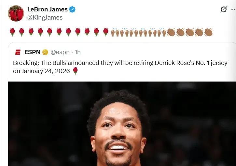Open the photo in the quoted ESPN post
Viewport: 236px width, 166px height.
coord(122,124)
